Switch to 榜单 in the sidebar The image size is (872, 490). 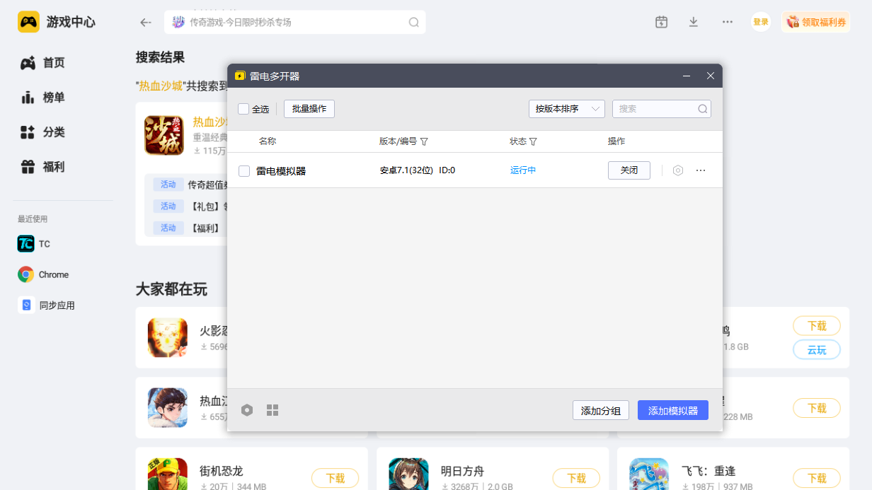coord(52,97)
